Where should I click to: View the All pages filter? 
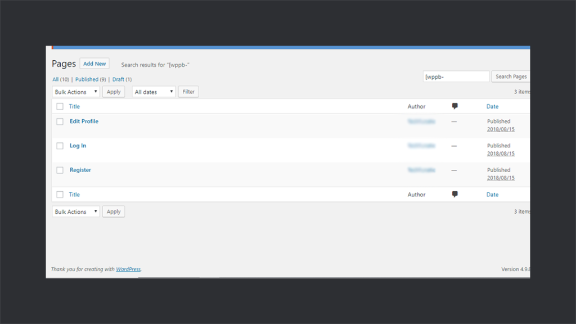point(56,79)
